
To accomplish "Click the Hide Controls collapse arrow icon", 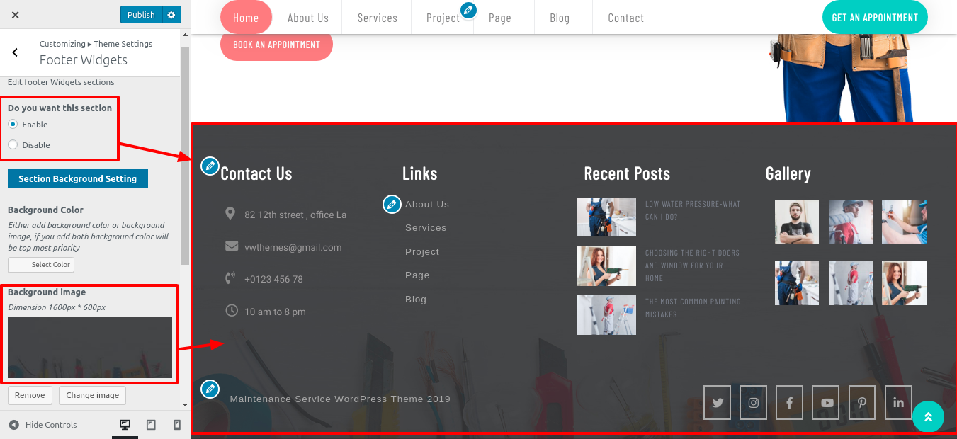I will click(14, 425).
